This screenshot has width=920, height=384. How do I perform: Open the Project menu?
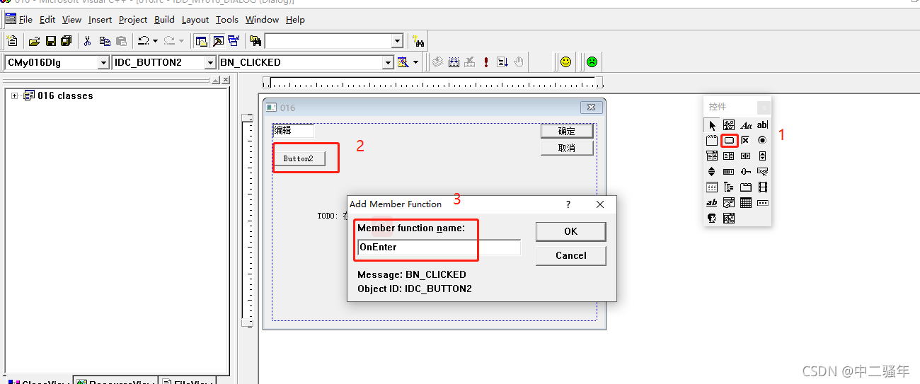click(x=133, y=19)
